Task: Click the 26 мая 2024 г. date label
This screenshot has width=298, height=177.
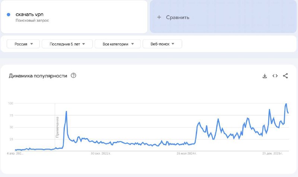Action: [x=186, y=153]
